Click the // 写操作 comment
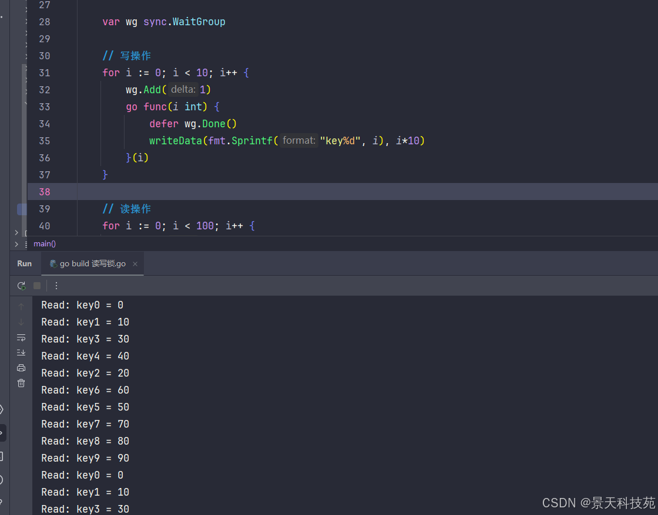Image resolution: width=658 pixels, height=515 pixels. coord(127,56)
